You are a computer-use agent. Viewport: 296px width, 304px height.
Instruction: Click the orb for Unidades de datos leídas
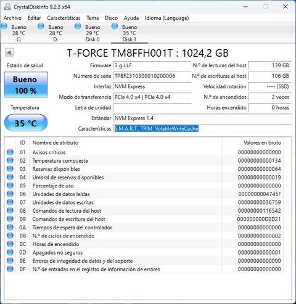pos(10,194)
